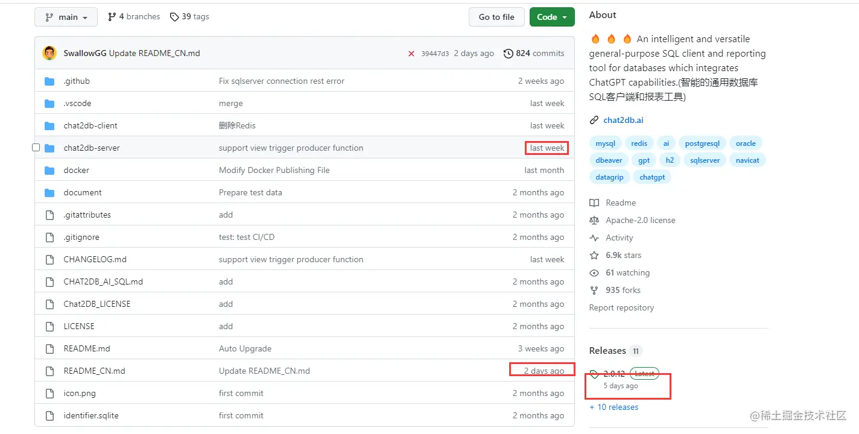The image size is (859, 434).
Task: Click the docker folder icon
Action: click(x=49, y=170)
